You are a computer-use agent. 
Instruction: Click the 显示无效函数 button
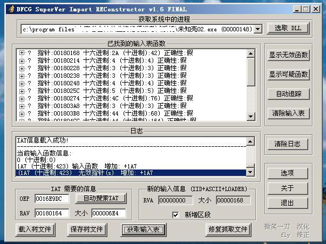click(x=288, y=55)
